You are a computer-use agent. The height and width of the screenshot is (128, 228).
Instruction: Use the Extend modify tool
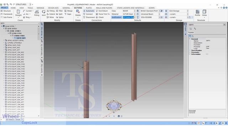point(51,14)
